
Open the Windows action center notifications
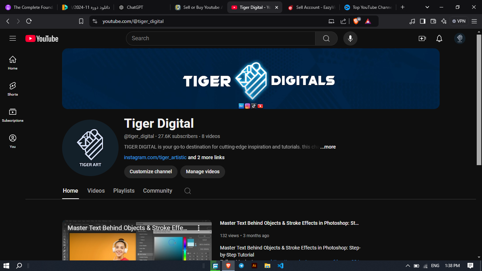[470, 266]
